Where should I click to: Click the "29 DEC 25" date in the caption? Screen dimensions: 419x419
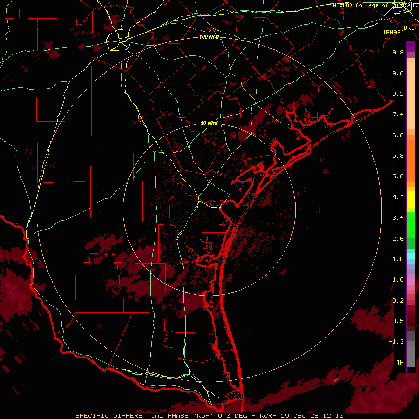click(299, 416)
